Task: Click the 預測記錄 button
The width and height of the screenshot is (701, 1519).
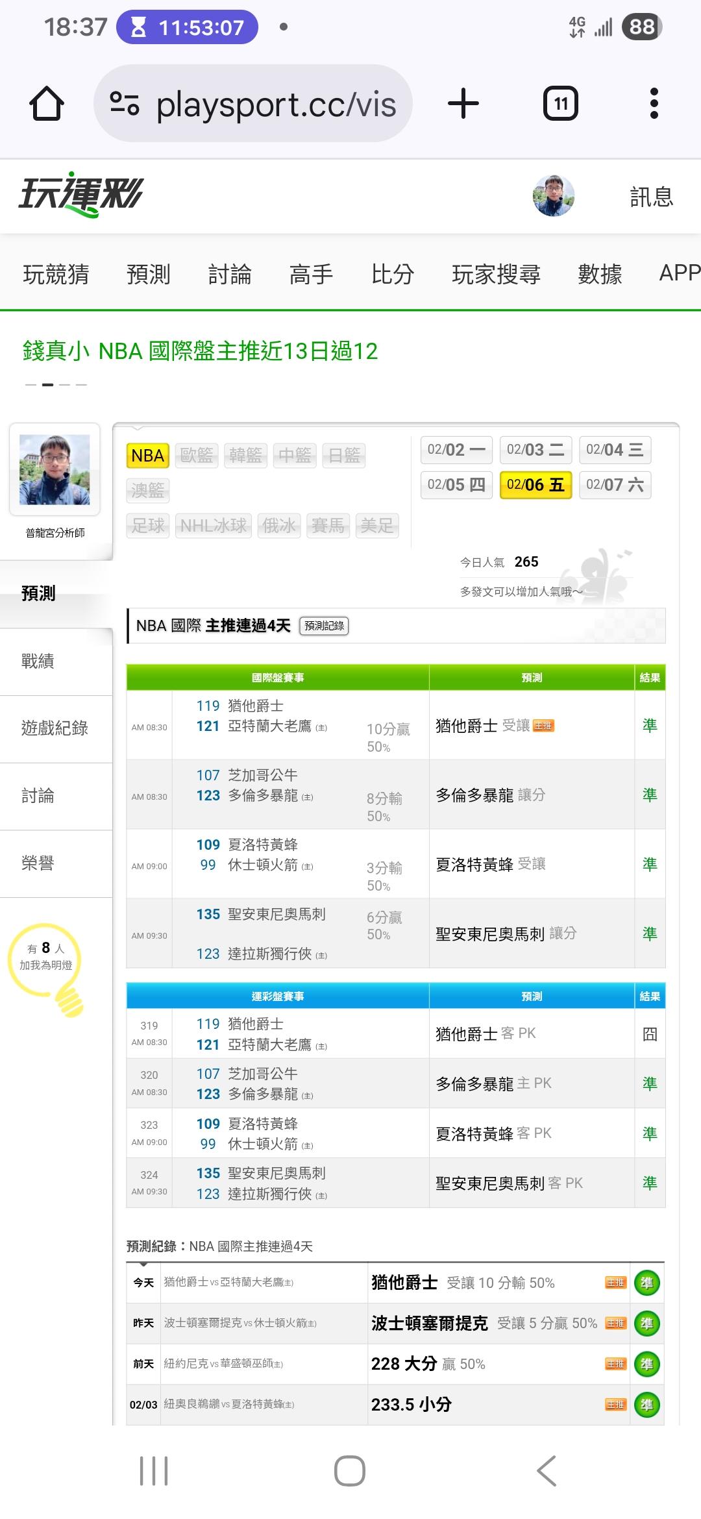Action: [324, 626]
